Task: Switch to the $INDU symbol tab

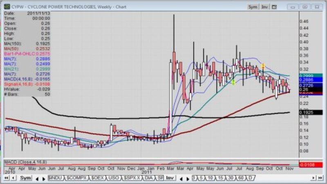Action: click(55, 178)
